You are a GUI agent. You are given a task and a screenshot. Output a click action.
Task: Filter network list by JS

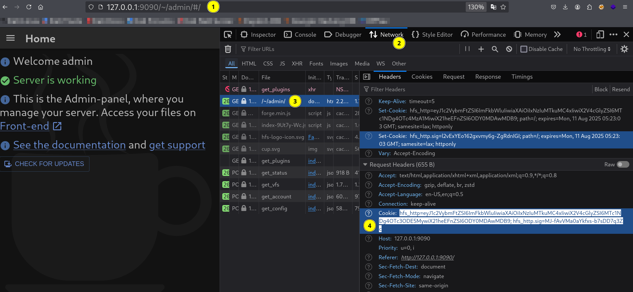click(x=282, y=63)
